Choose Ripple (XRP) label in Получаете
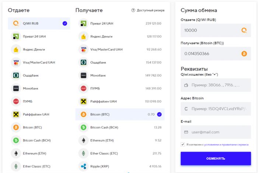The width and height of the screenshot is (258, 173). (100, 166)
